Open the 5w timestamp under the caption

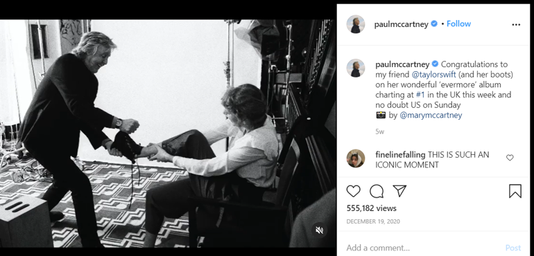click(380, 131)
